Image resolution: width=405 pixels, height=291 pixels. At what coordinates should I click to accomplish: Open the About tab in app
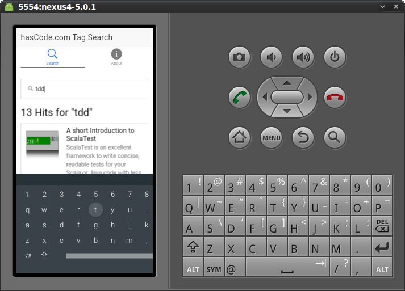116,57
